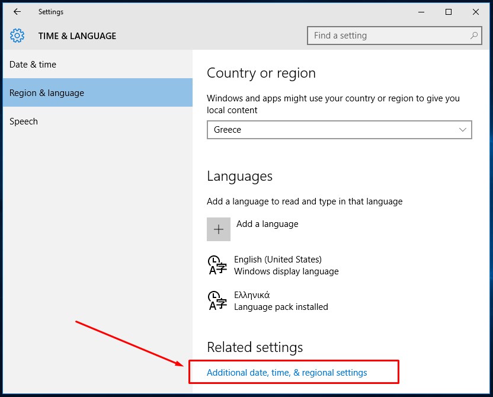Click the Languages heading
Viewport: 493px width, 397px height.
[x=239, y=177]
